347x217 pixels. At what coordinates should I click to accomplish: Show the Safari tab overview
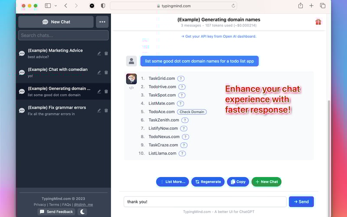click(323, 6)
